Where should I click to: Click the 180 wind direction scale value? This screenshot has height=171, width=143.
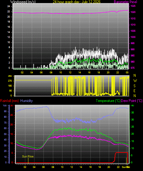(10, 86)
